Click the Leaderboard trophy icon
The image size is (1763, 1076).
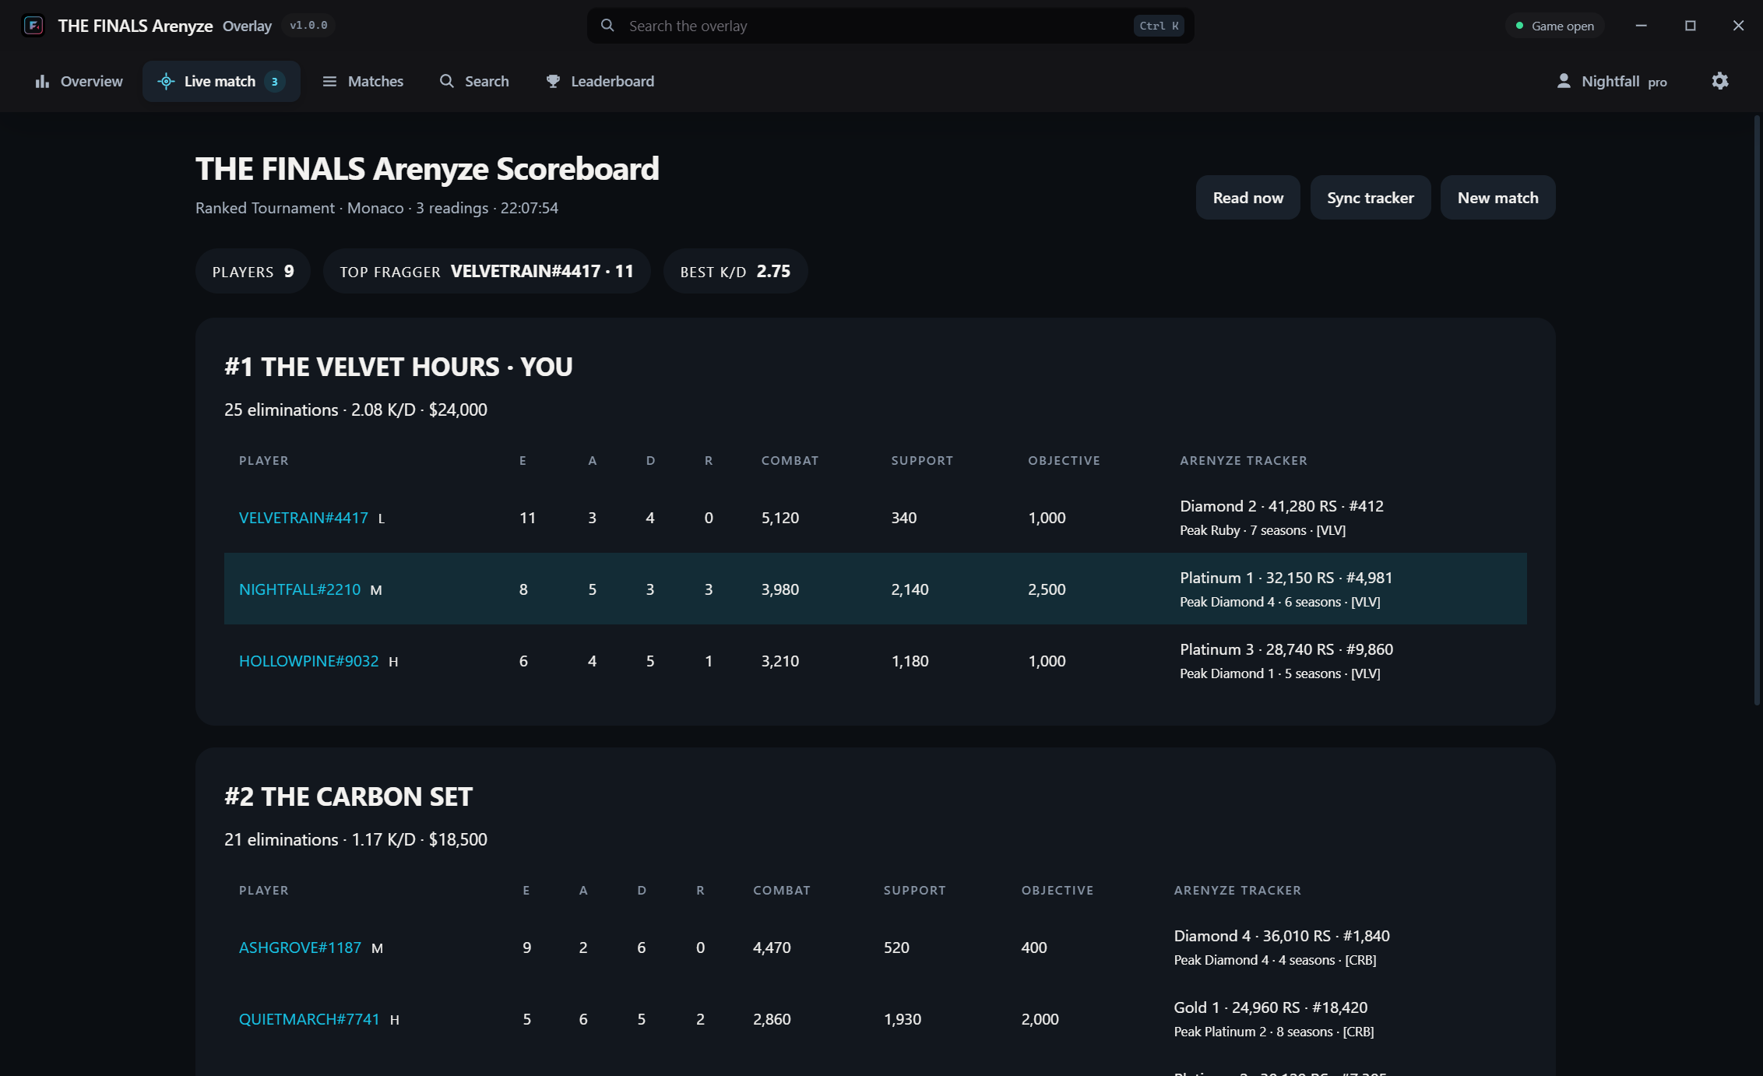pyautogui.click(x=553, y=81)
